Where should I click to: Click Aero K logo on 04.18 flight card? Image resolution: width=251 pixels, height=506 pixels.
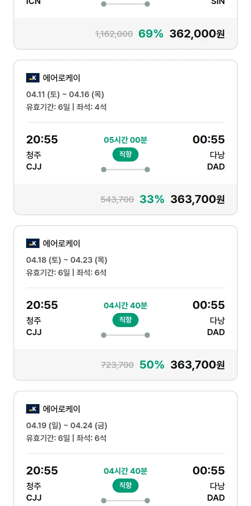33,244
